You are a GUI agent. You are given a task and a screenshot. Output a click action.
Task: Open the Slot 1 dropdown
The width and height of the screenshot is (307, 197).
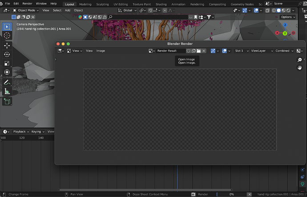point(241,51)
